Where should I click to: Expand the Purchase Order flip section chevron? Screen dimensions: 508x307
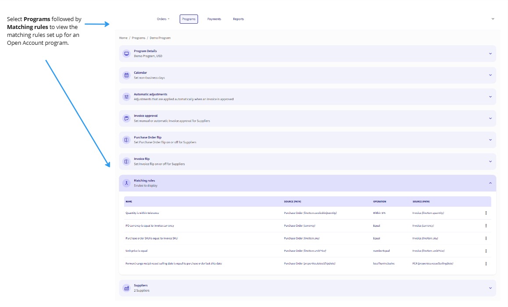click(490, 140)
